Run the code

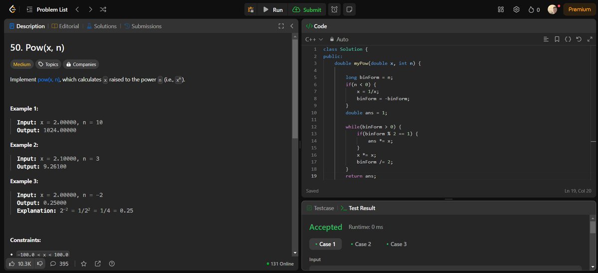273,9
